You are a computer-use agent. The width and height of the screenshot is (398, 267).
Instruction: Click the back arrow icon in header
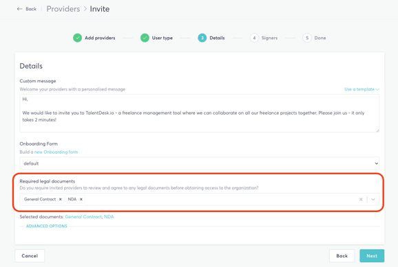(x=19, y=9)
